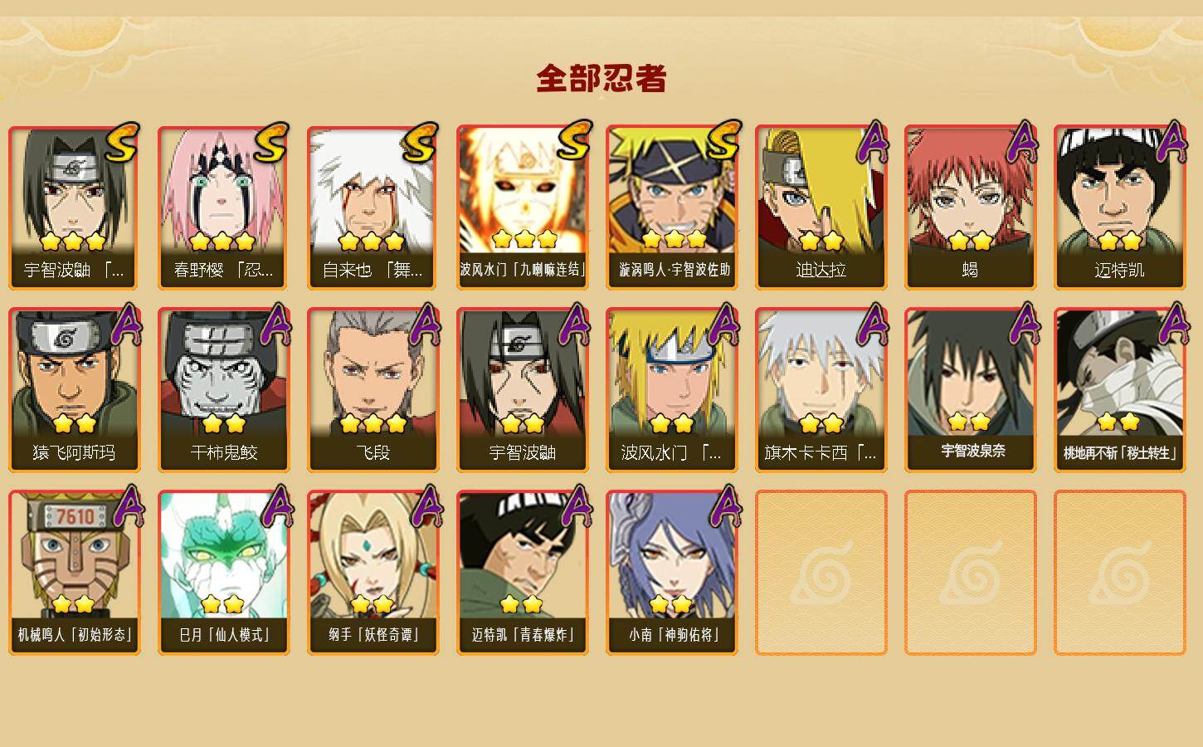
Task: Choose the 桃地再不斩「秽土转生」 card
Action: tap(1119, 390)
